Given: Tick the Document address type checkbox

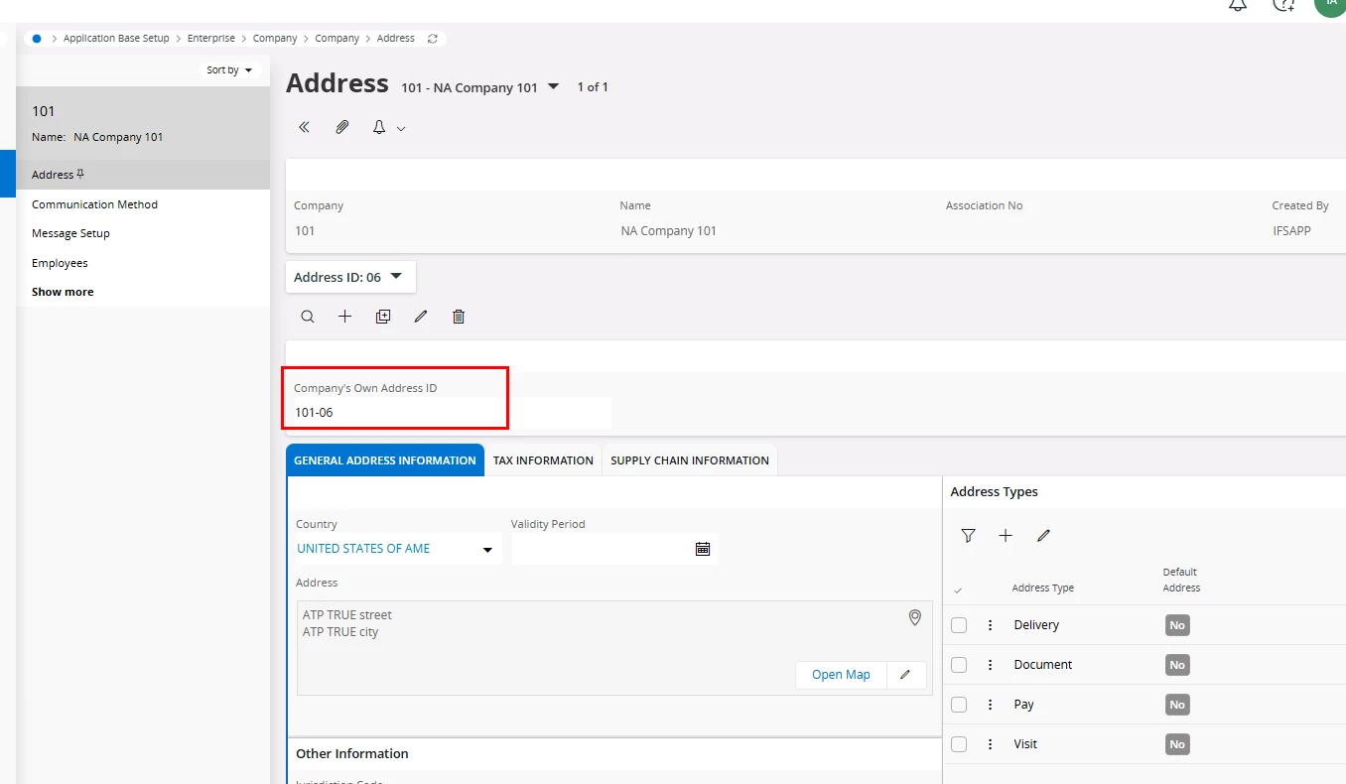Looking at the screenshot, I should (x=959, y=665).
